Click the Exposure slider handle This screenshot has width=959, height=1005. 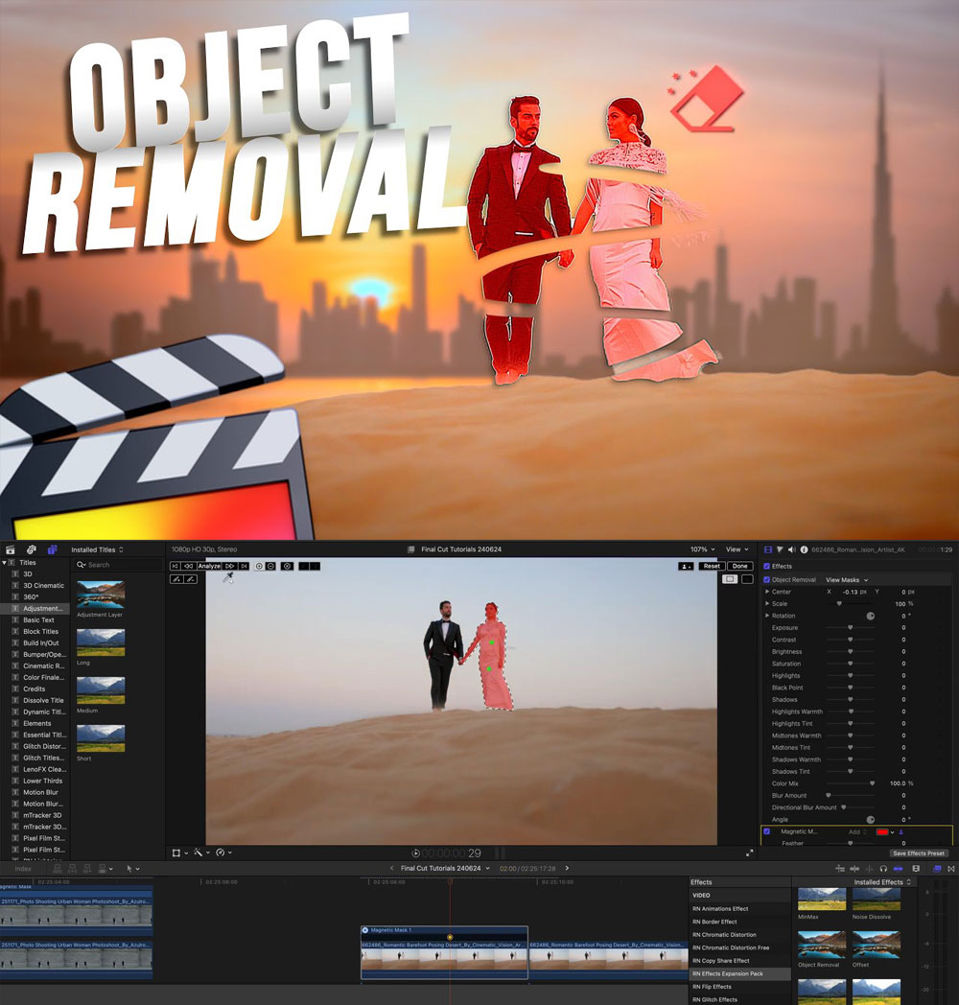850,627
